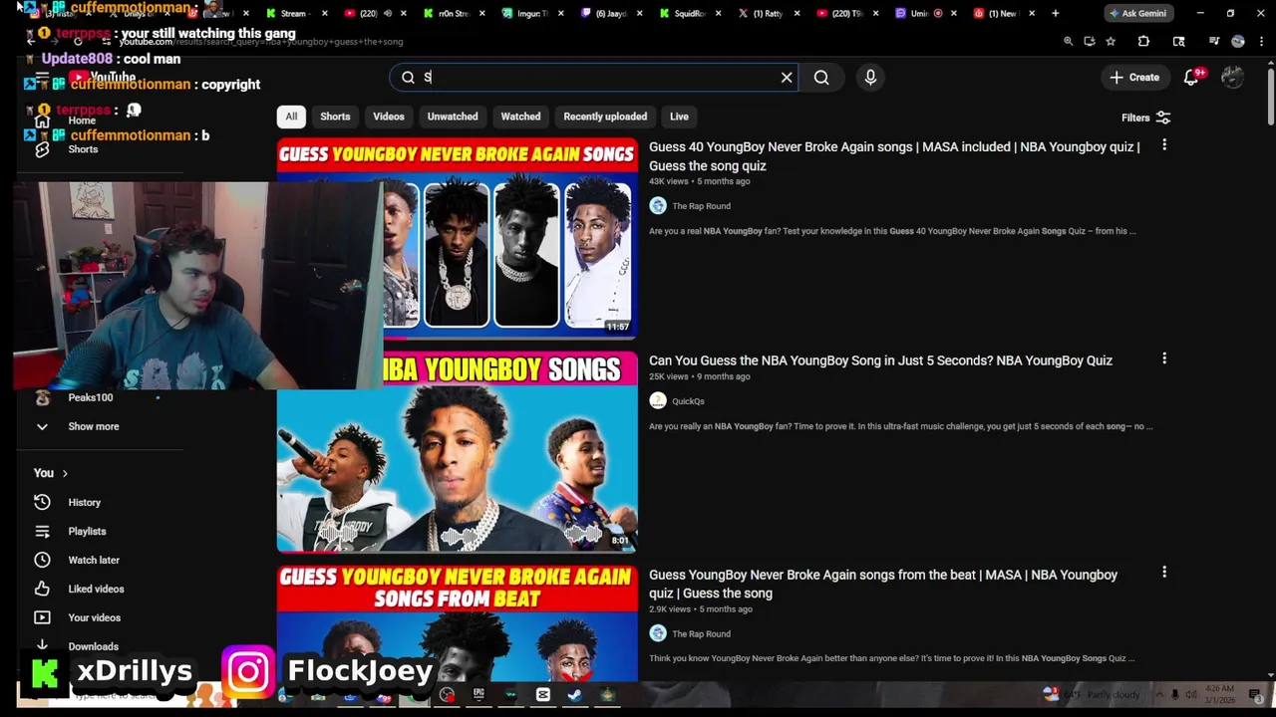Switch to the SquidRo browser tab
Screen dimensions: 1276x717
tap(690, 14)
